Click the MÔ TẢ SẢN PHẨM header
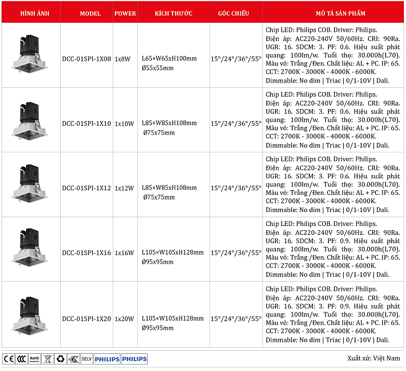The image size is (406, 371). (340, 13)
